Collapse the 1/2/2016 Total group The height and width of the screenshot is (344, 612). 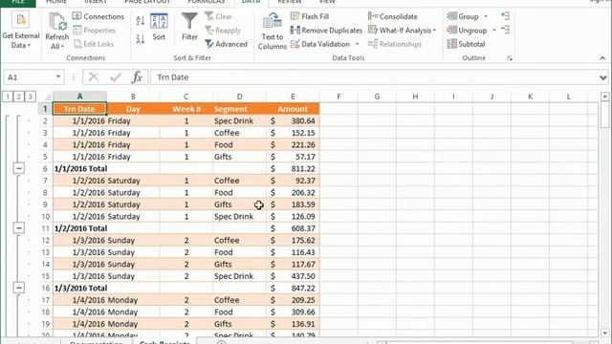point(19,228)
